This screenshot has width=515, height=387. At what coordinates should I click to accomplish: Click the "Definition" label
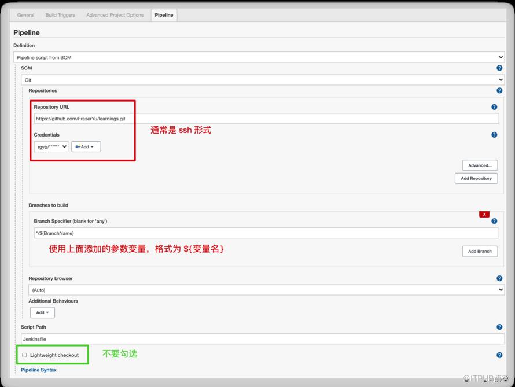pos(24,45)
